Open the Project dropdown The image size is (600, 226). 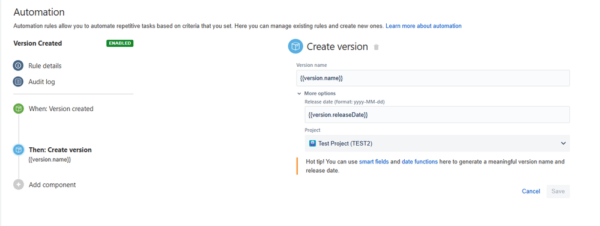[437, 143]
